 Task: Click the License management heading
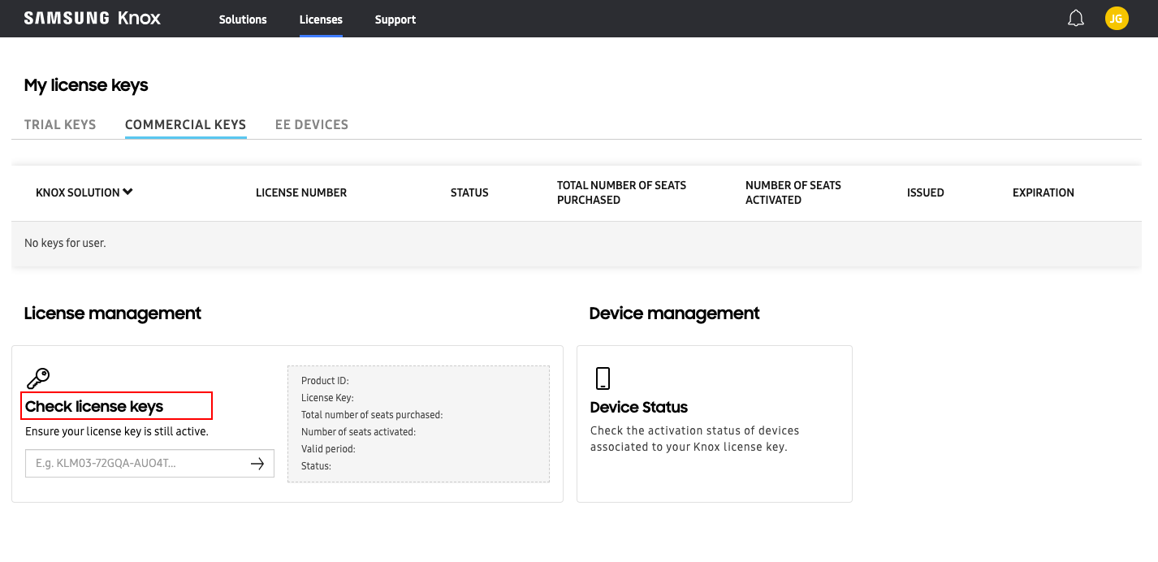113,313
